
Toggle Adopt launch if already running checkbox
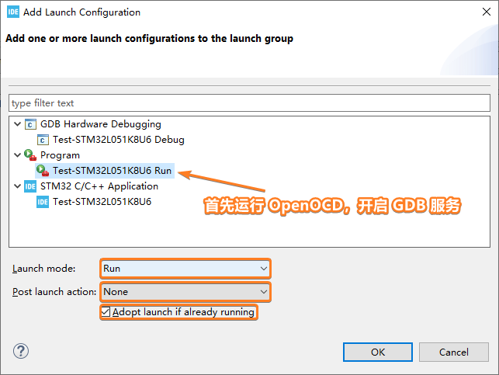click(106, 312)
